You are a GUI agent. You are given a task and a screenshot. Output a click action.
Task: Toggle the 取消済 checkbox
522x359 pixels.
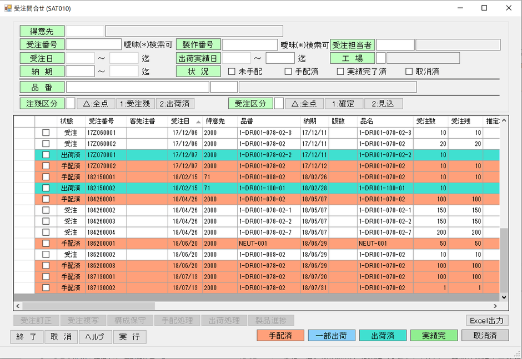click(409, 72)
